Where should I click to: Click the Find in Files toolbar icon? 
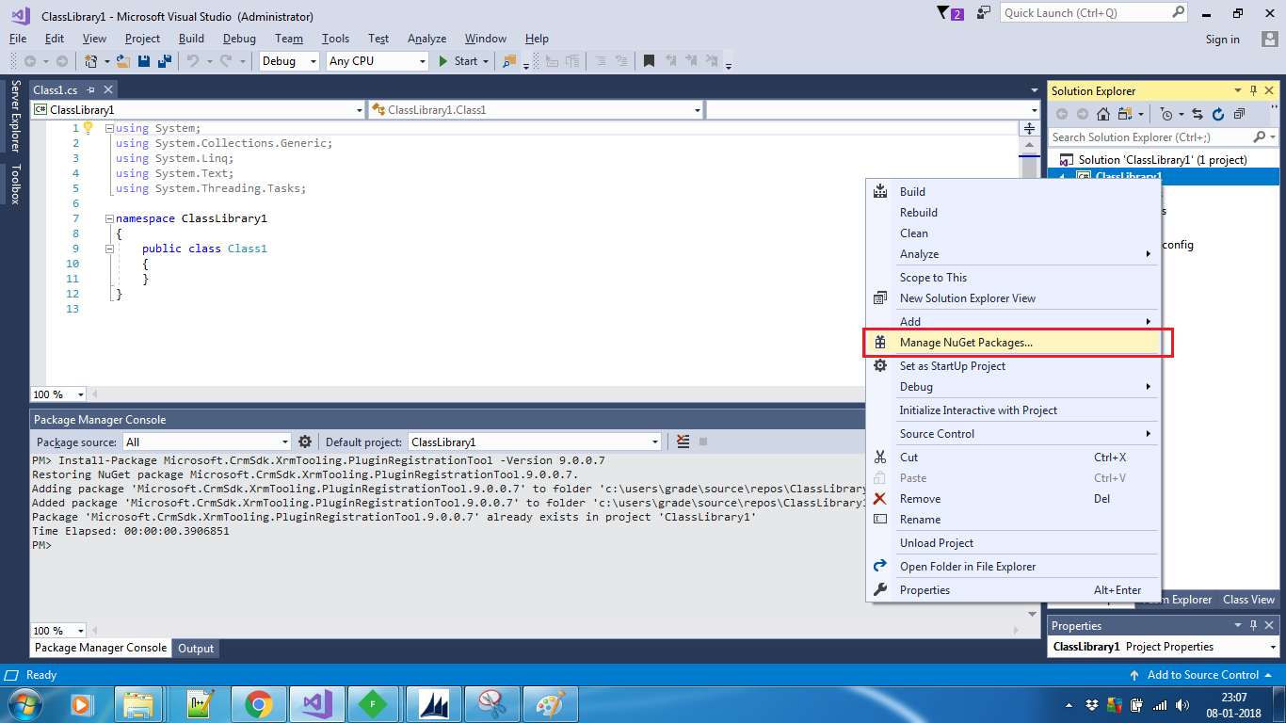click(509, 61)
